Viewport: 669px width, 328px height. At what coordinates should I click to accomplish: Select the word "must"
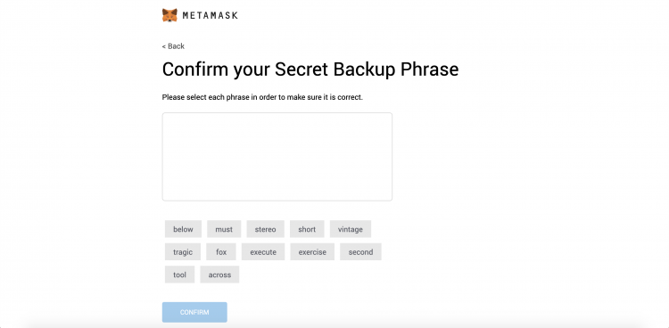224,229
